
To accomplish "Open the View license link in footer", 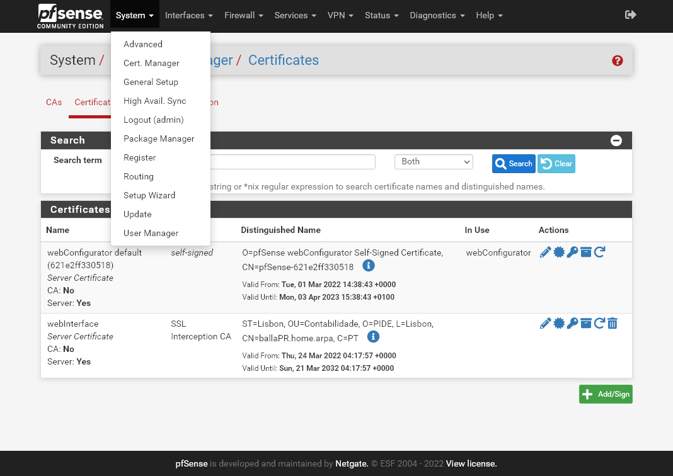I will tap(471, 463).
